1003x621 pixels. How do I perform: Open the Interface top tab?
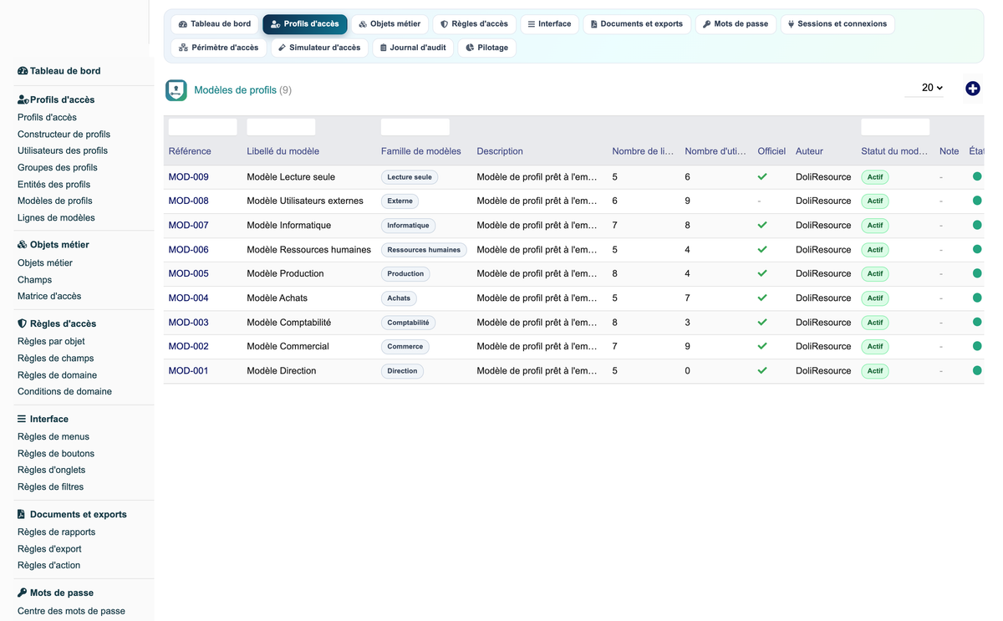pos(549,24)
